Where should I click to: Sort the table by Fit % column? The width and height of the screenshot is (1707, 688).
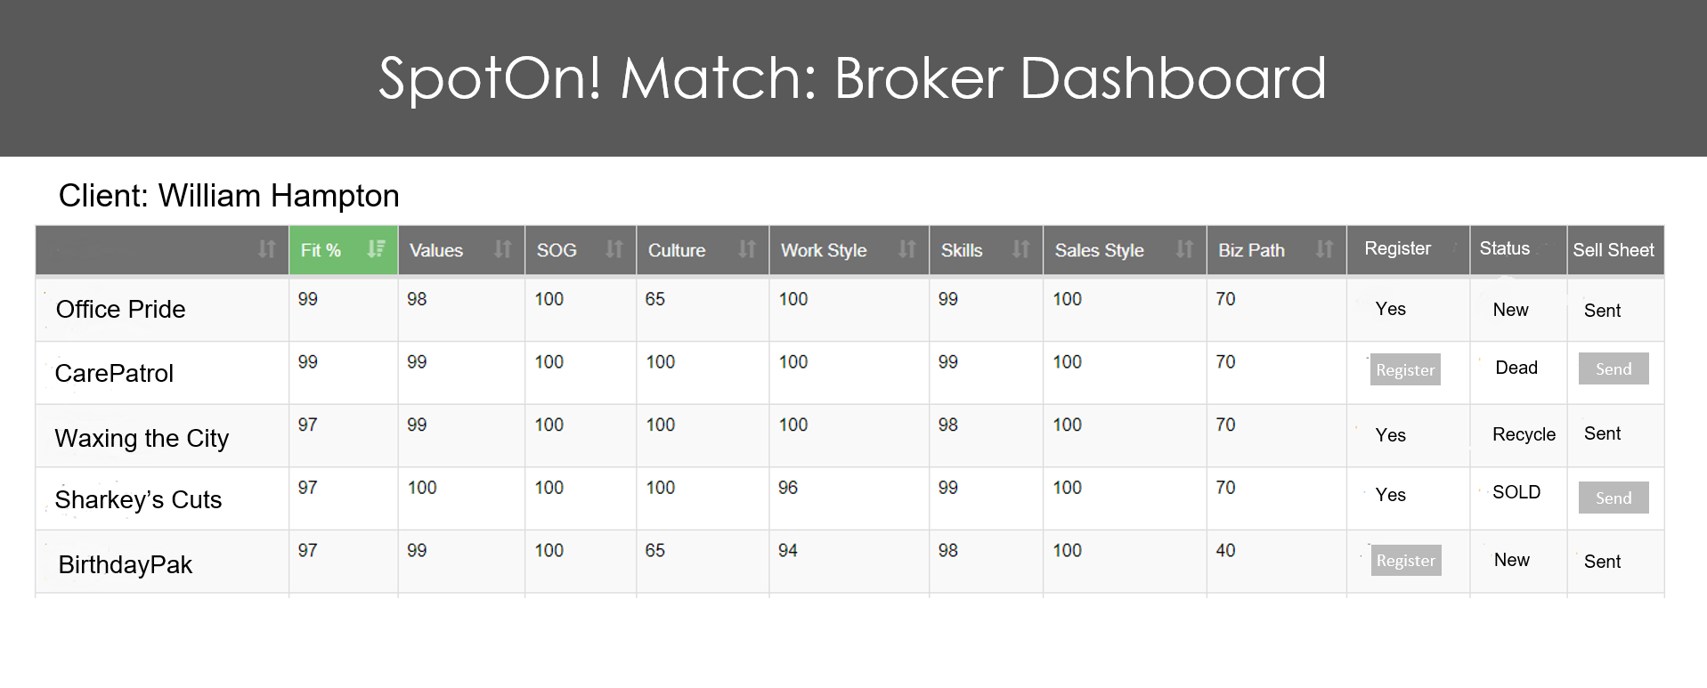pyautogui.click(x=374, y=250)
